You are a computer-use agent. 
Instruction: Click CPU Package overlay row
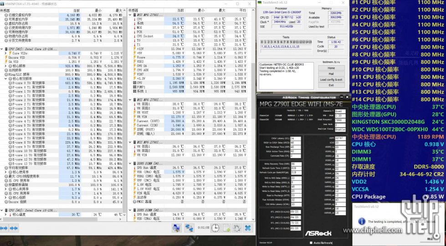pyautogui.click(x=398, y=196)
